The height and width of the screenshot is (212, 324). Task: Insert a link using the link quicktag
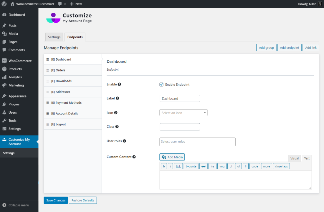coord(178,166)
